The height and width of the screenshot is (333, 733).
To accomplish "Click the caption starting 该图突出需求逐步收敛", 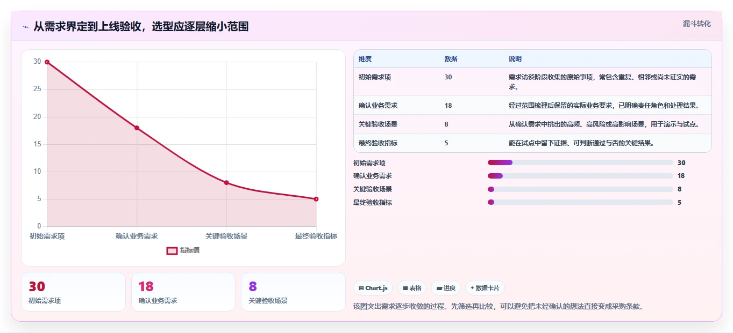I will click(499, 307).
